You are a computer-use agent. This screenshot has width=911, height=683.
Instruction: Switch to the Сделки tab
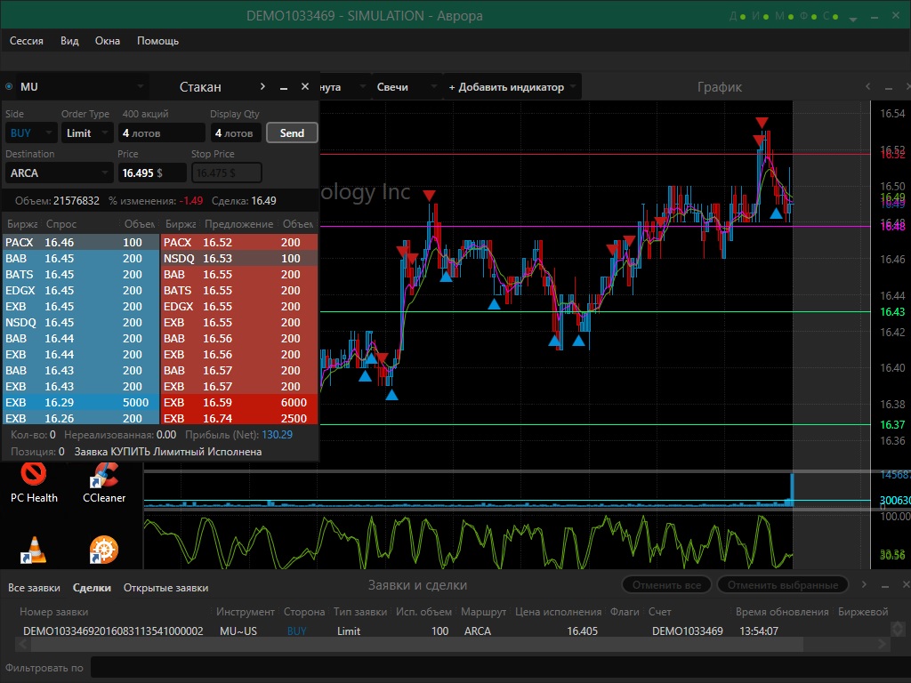click(x=92, y=588)
